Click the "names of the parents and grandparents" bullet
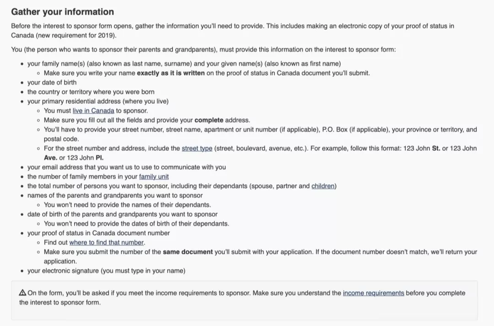Screen dimensions: 494x326 [x=115, y=195]
